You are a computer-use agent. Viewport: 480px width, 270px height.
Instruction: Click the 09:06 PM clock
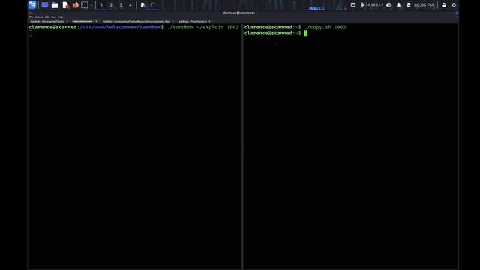click(424, 5)
